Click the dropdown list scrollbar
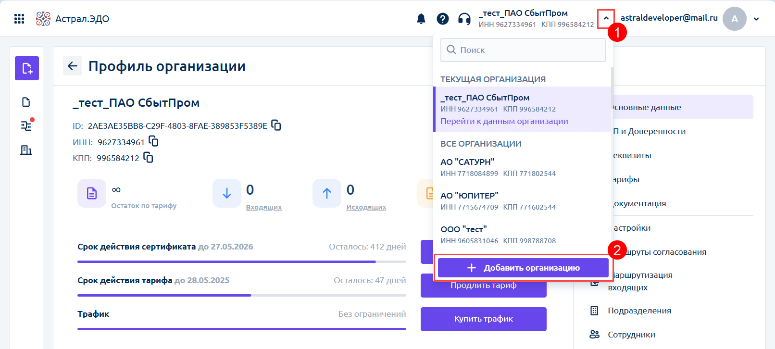 click(x=612, y=89)
